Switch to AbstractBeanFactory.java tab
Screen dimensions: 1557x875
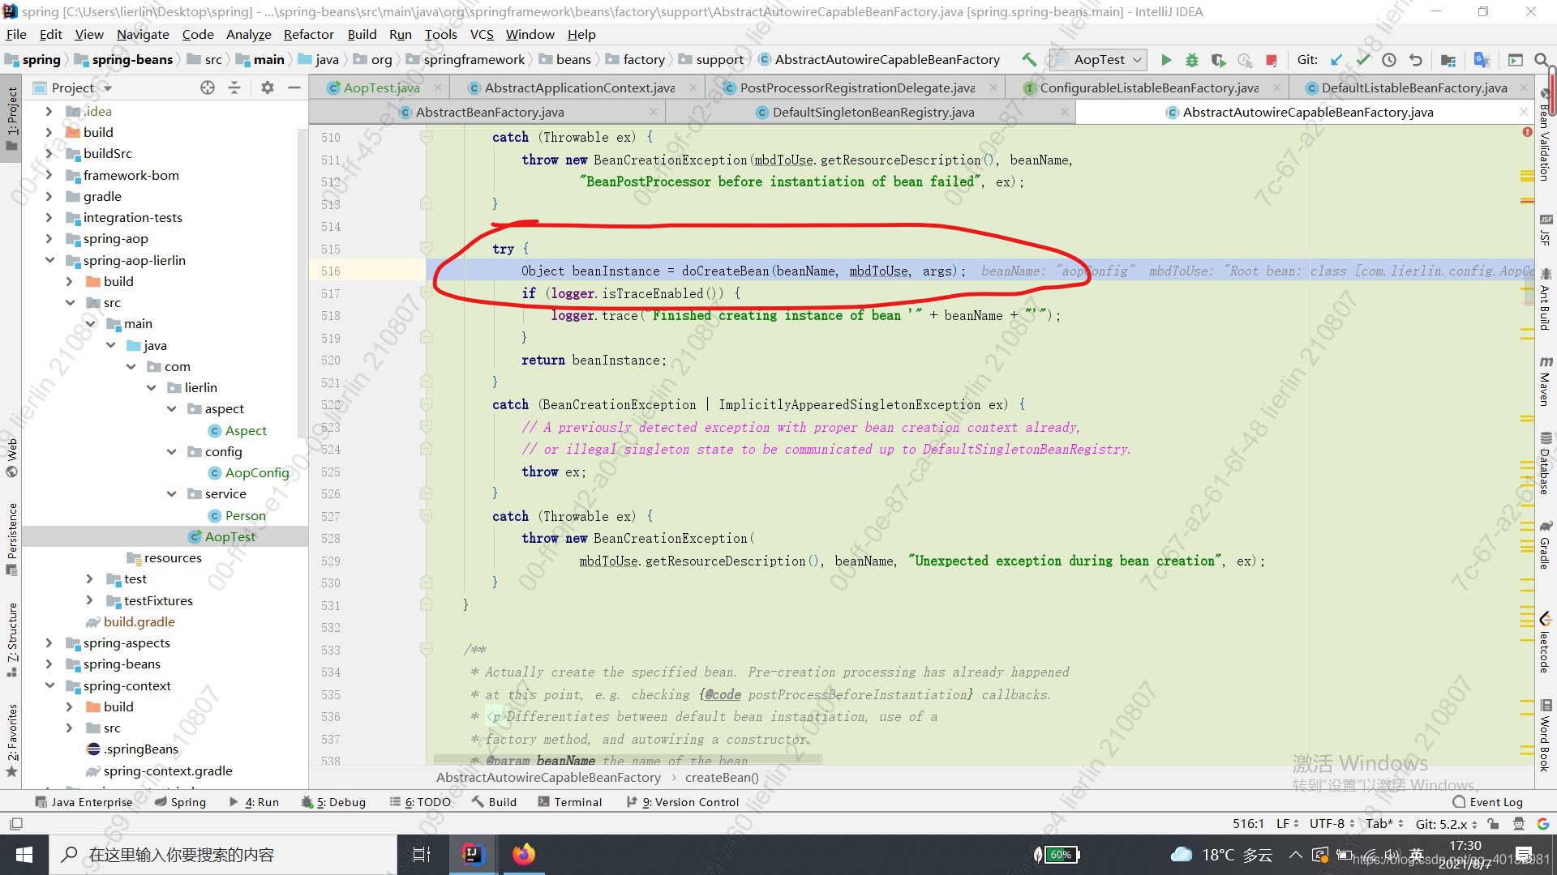coord(489,112)
